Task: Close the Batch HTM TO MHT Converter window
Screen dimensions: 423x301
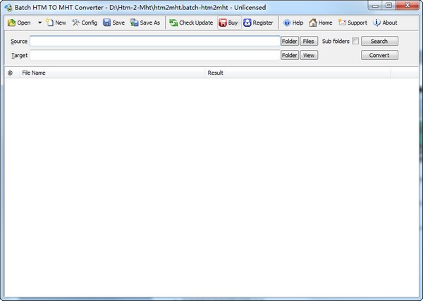Action: click(x=407, y=6)
